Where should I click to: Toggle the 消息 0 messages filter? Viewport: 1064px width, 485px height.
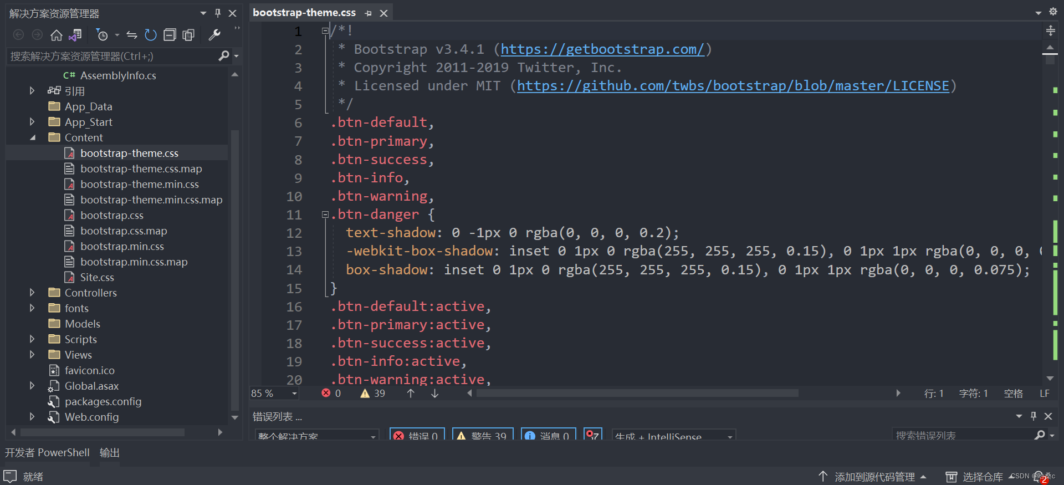tap(548, 436)
